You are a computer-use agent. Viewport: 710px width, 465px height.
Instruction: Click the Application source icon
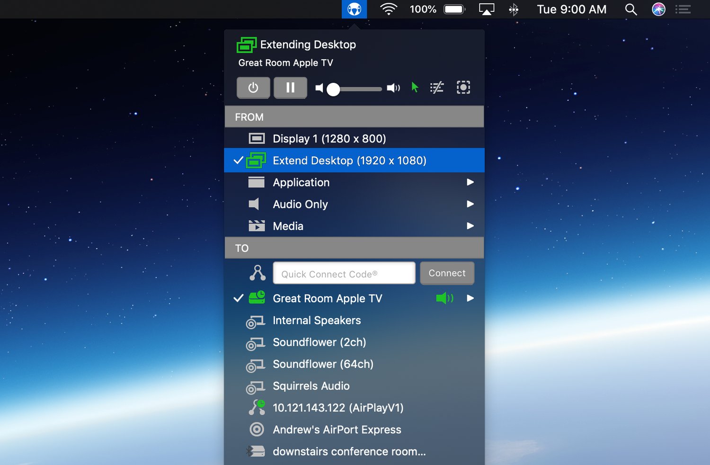pos(256,182)
